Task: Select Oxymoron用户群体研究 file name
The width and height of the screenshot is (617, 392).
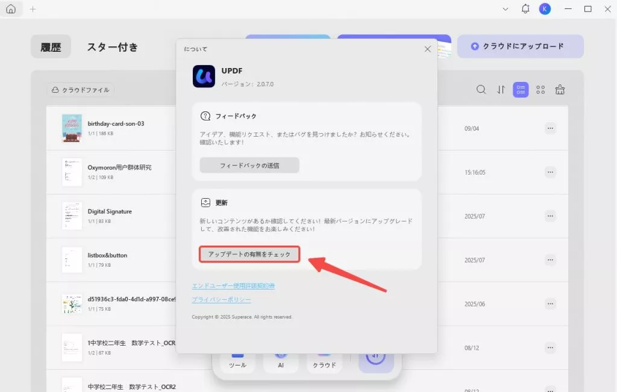Action: [x=119, y=167]
